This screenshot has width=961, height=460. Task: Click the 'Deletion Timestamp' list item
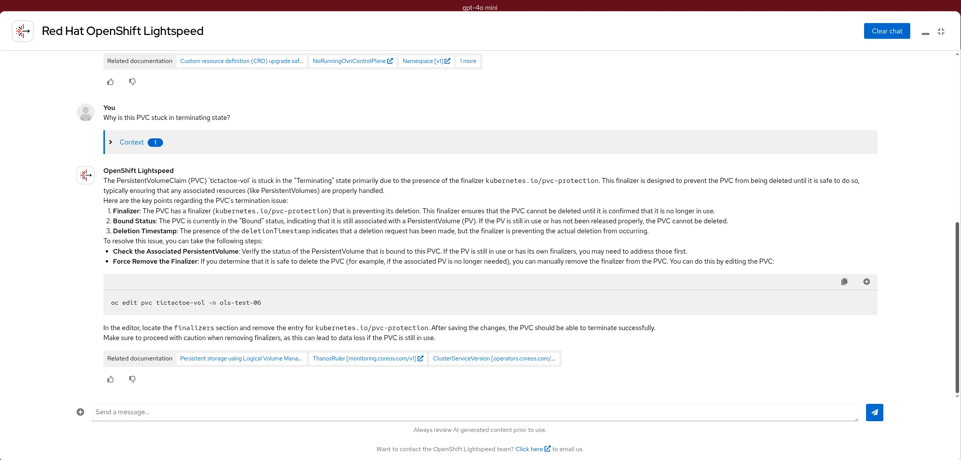381,231
